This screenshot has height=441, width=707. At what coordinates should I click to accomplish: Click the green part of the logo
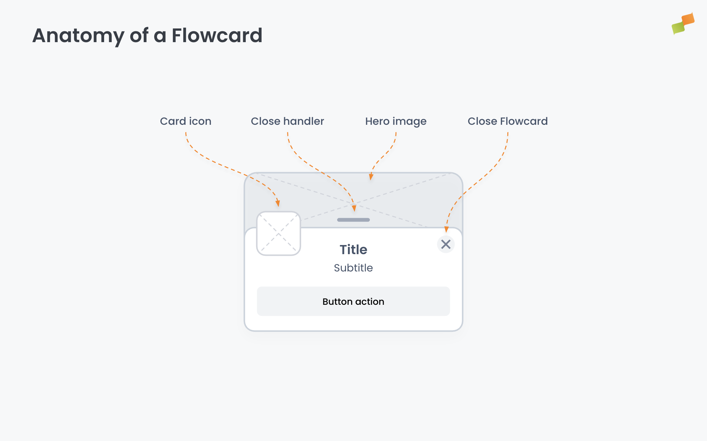tap(678, 28)
